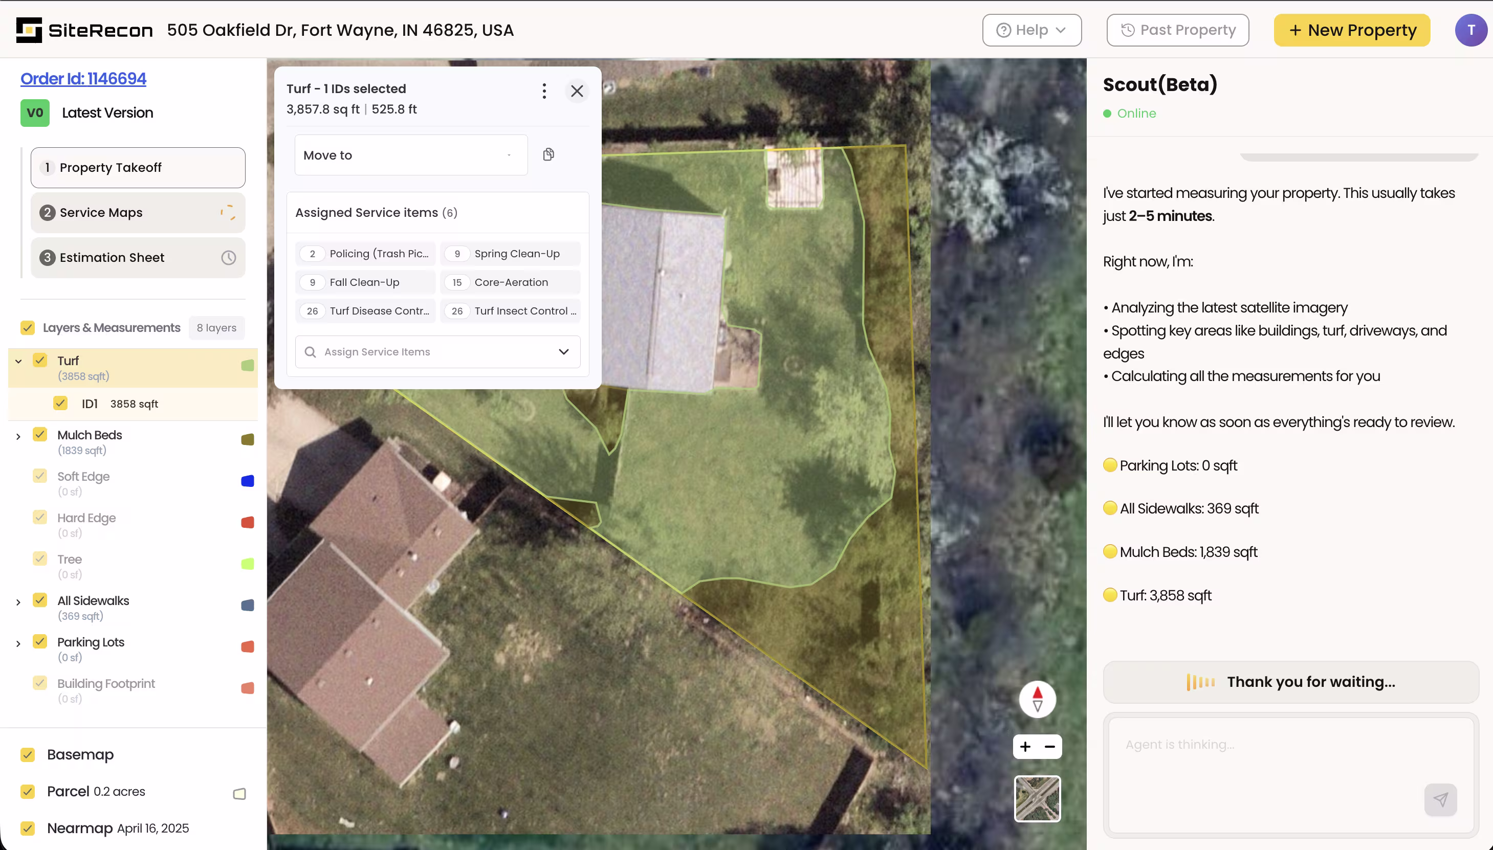Zoom in with the plus button

tap(1025, 747)
